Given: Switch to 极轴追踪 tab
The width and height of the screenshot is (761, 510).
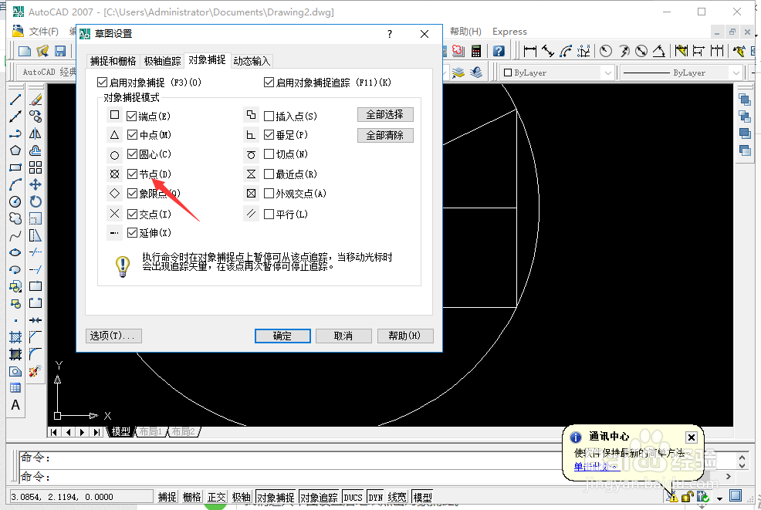Looking at the screenshot, I should 162,61.
